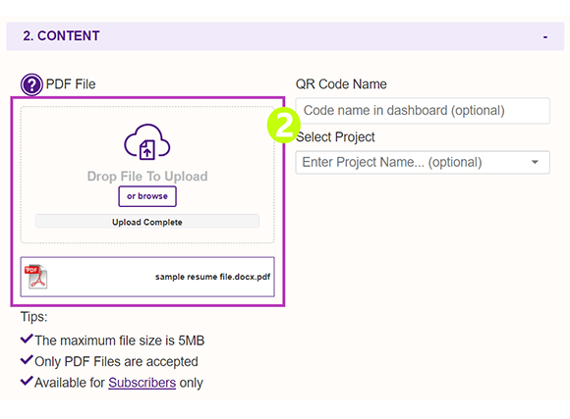The height and width of the screenshot is (419, 570).
Task: Click the 2. CONTENT section header
Action: pyautogui.click(x=285, y=36)
